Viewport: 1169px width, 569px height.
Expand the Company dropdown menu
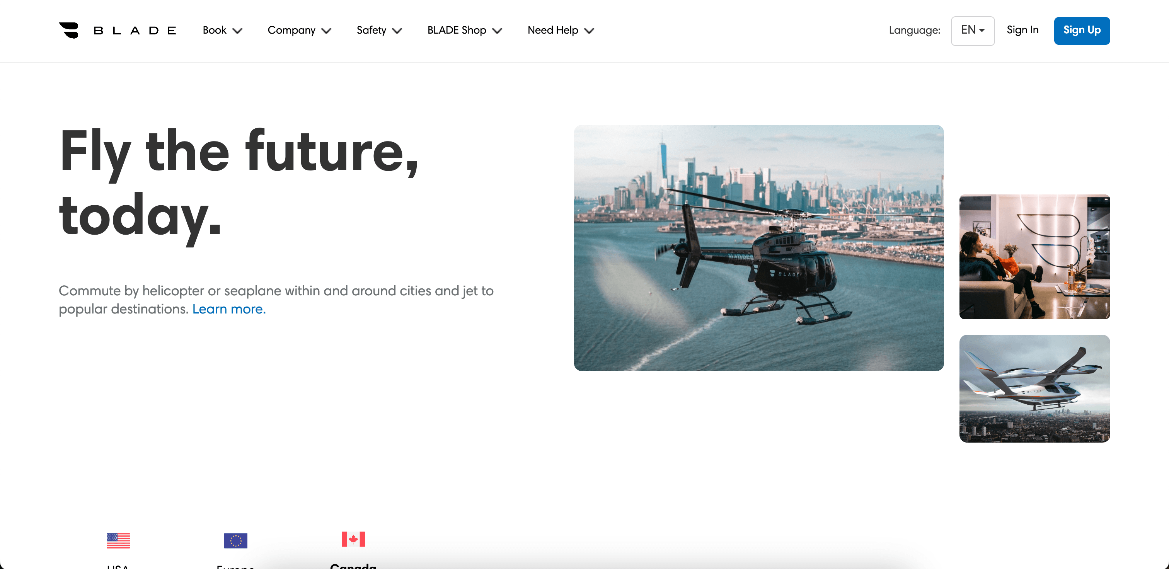[x=300, y=31]
